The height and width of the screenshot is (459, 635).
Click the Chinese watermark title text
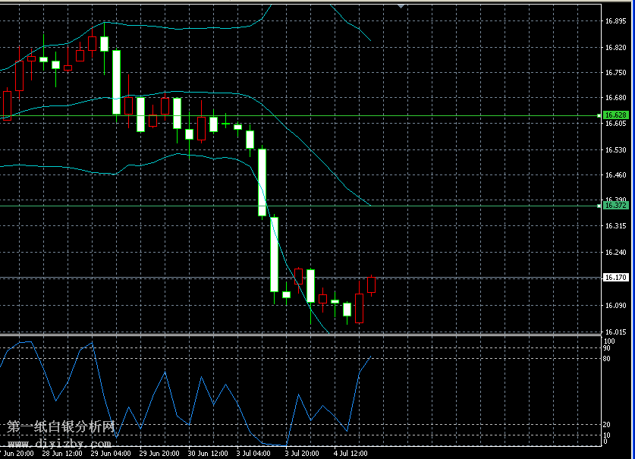[61, 428]
